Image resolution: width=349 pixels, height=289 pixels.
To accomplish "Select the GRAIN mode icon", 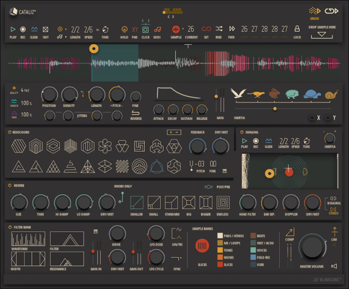I will click(314, 11).
